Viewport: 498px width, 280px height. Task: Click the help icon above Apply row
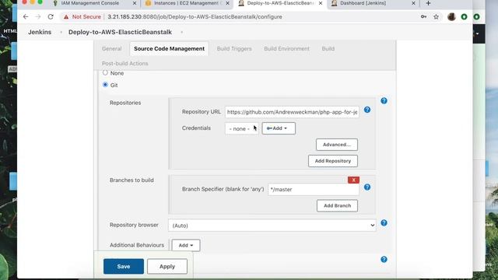pos(384,259)
